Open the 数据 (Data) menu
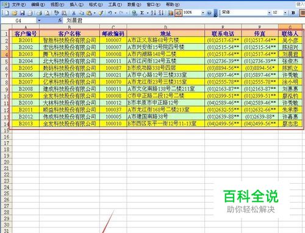305x233 pixels. (x=134, y=4)
